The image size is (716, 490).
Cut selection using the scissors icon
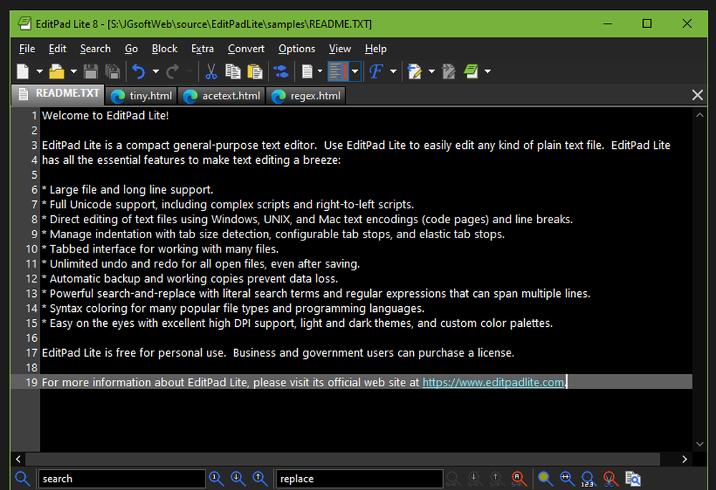click(211, 72)
